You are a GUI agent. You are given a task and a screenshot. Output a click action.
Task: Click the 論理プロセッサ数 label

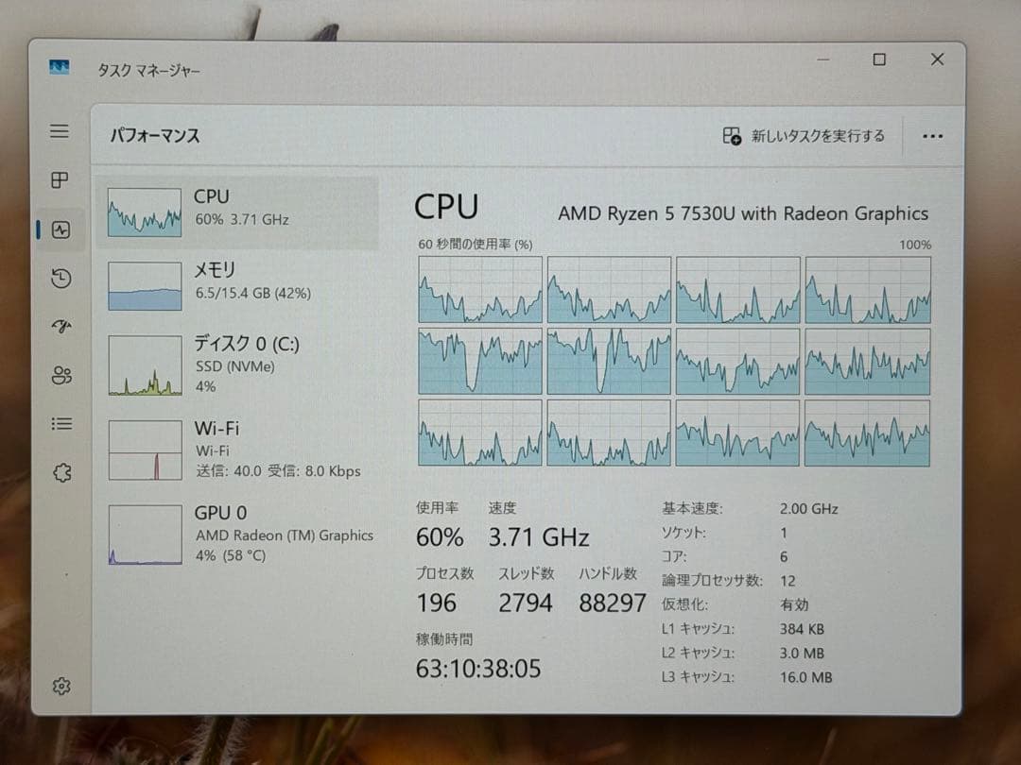(x=712, y=580)
